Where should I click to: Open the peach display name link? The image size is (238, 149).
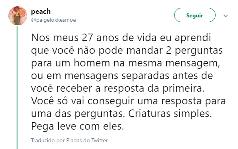pos(41,12)
